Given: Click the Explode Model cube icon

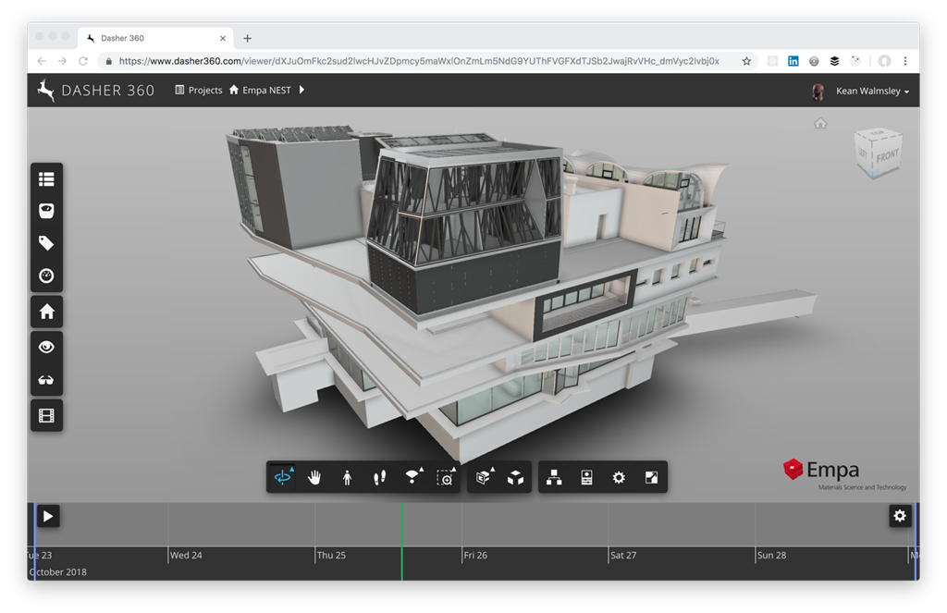Looking at the screenshot, I should (516, 477).
